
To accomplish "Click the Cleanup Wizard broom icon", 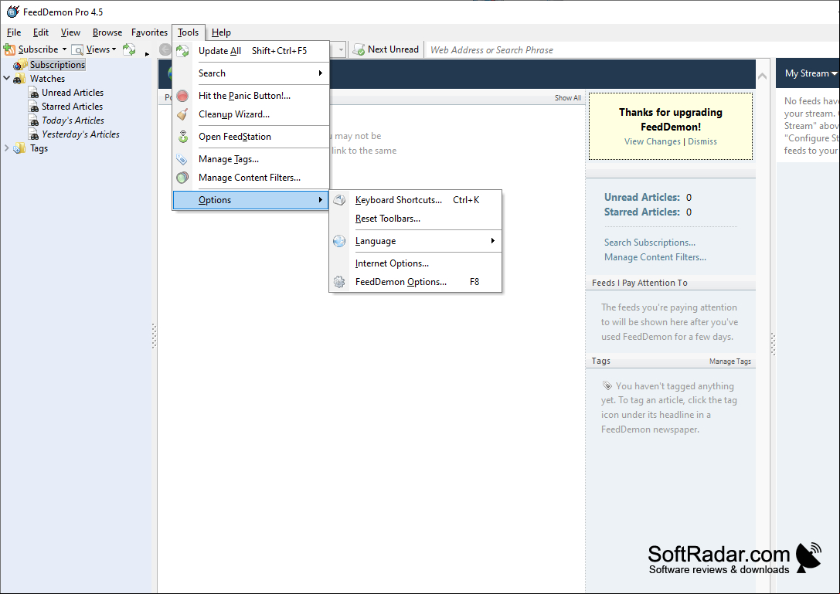I will (x=182, y=114).
